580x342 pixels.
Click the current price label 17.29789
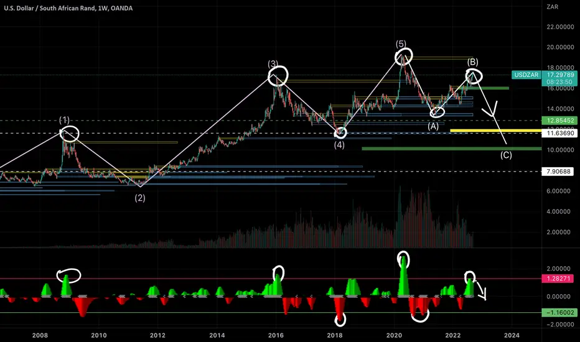click(x=560, y=75)
